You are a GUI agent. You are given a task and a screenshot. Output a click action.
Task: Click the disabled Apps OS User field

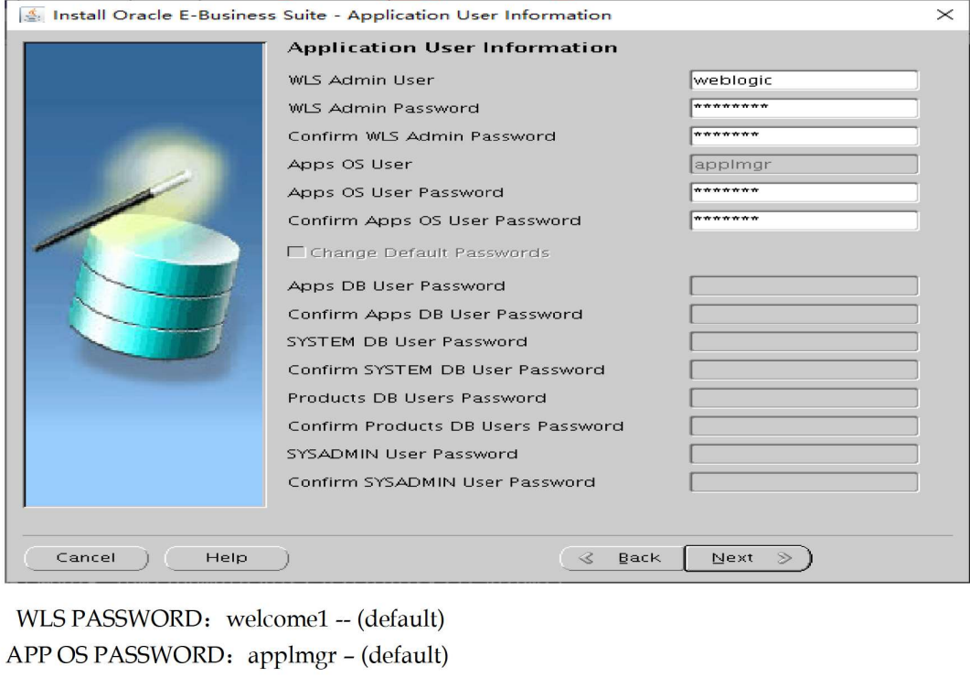tap(805, 165)
